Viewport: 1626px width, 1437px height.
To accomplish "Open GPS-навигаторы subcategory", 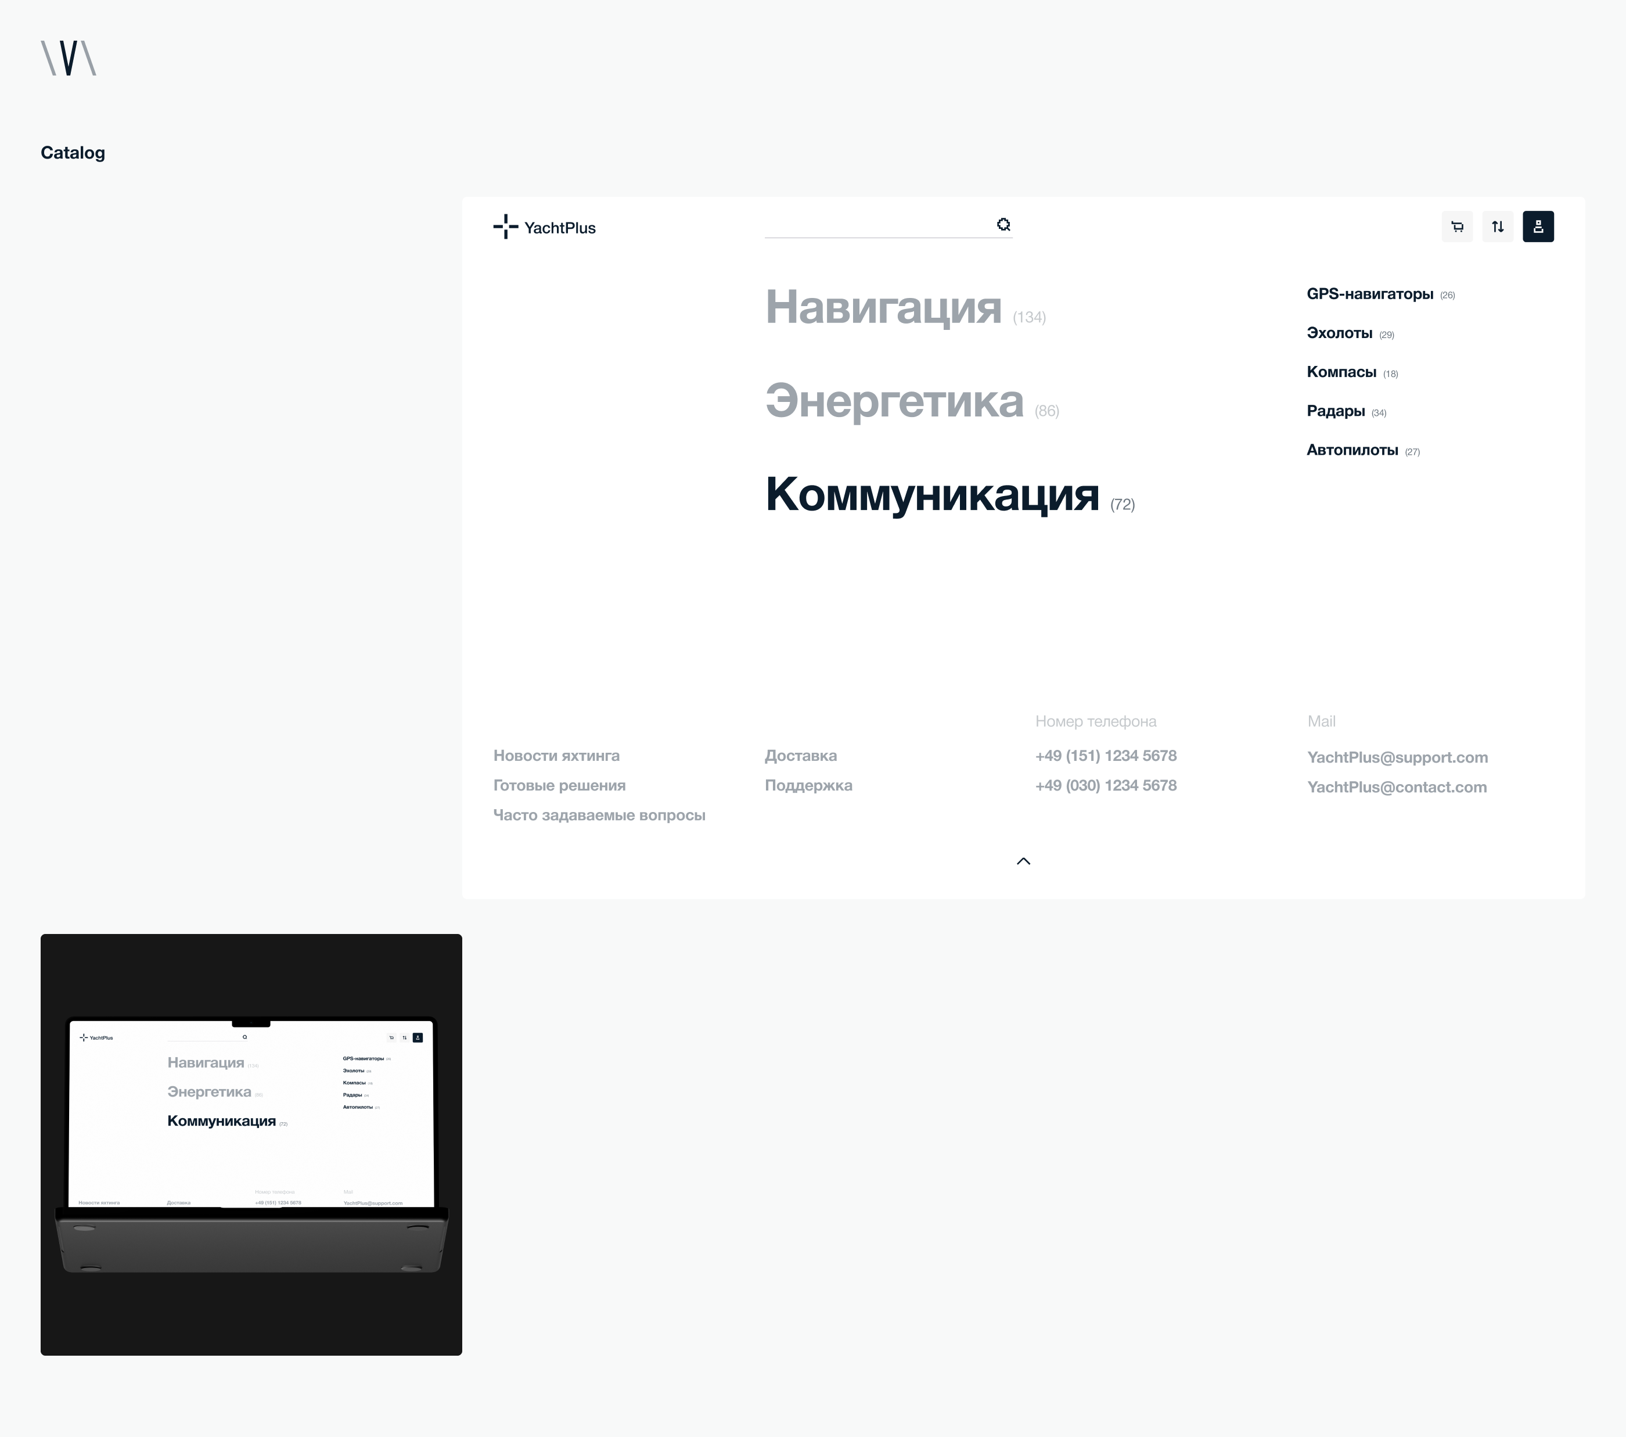I will (1369, 294).
